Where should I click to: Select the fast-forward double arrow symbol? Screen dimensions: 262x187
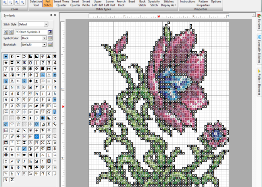click(18, 136)
